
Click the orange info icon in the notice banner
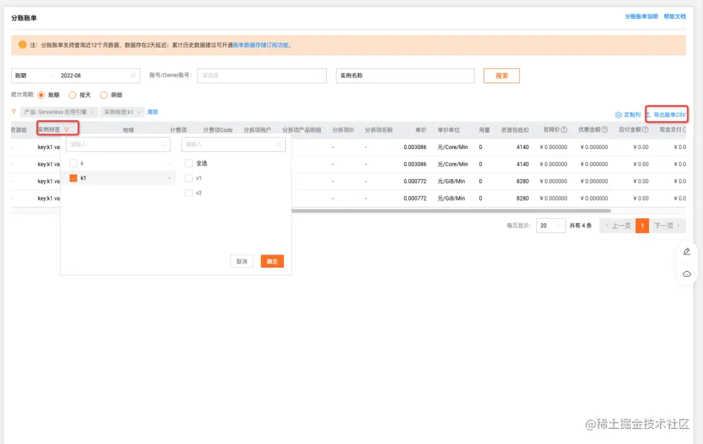22,45
